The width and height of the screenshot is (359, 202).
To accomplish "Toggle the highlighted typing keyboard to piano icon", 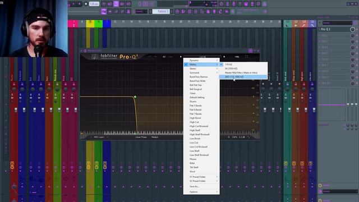I will coord(104,11).
